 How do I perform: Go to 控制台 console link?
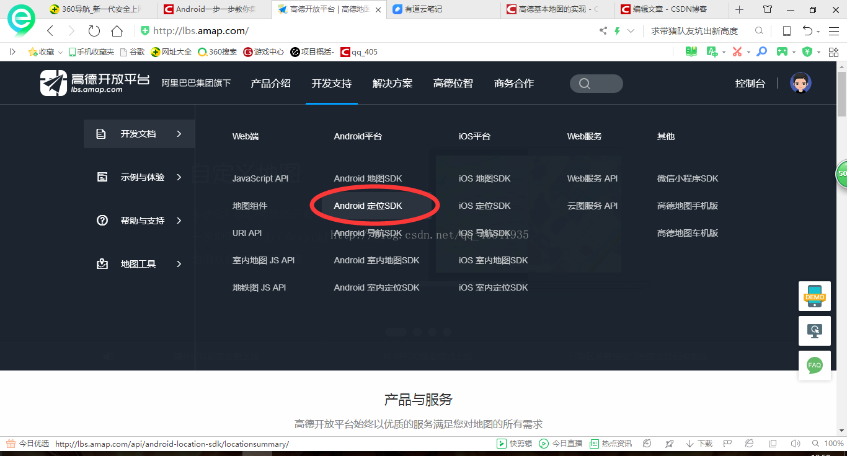click(x=750, y=83)
